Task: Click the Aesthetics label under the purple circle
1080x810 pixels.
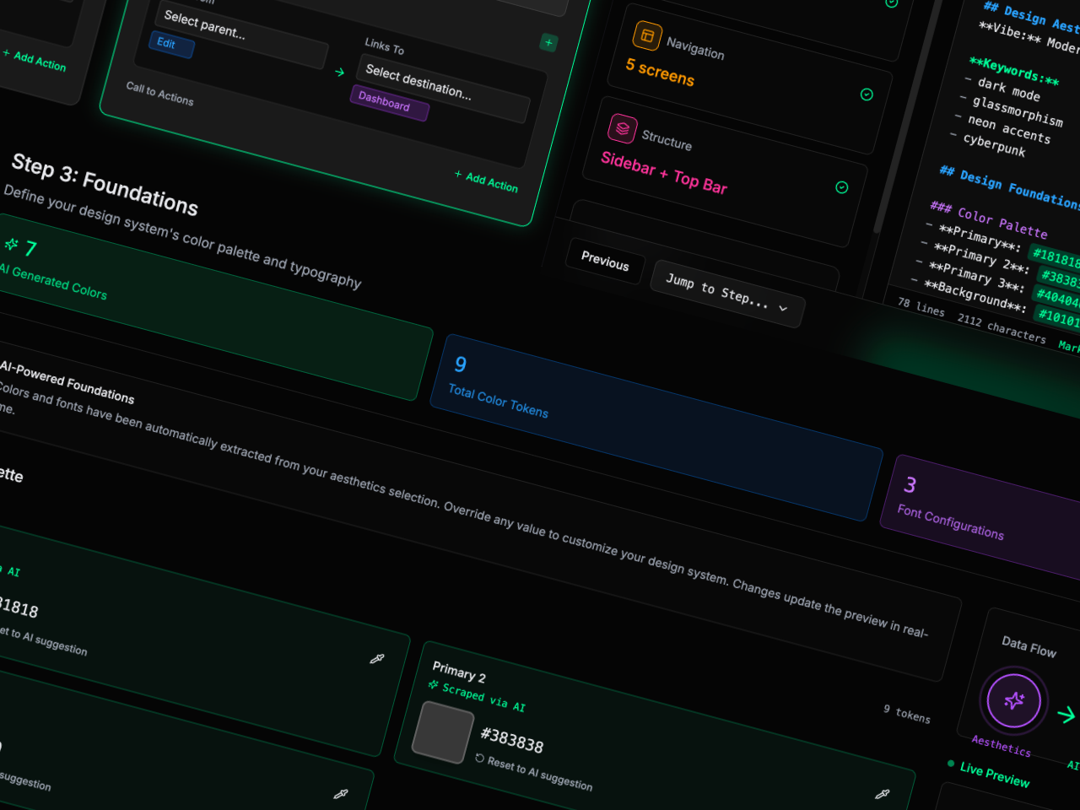Action: point(1001,745)
